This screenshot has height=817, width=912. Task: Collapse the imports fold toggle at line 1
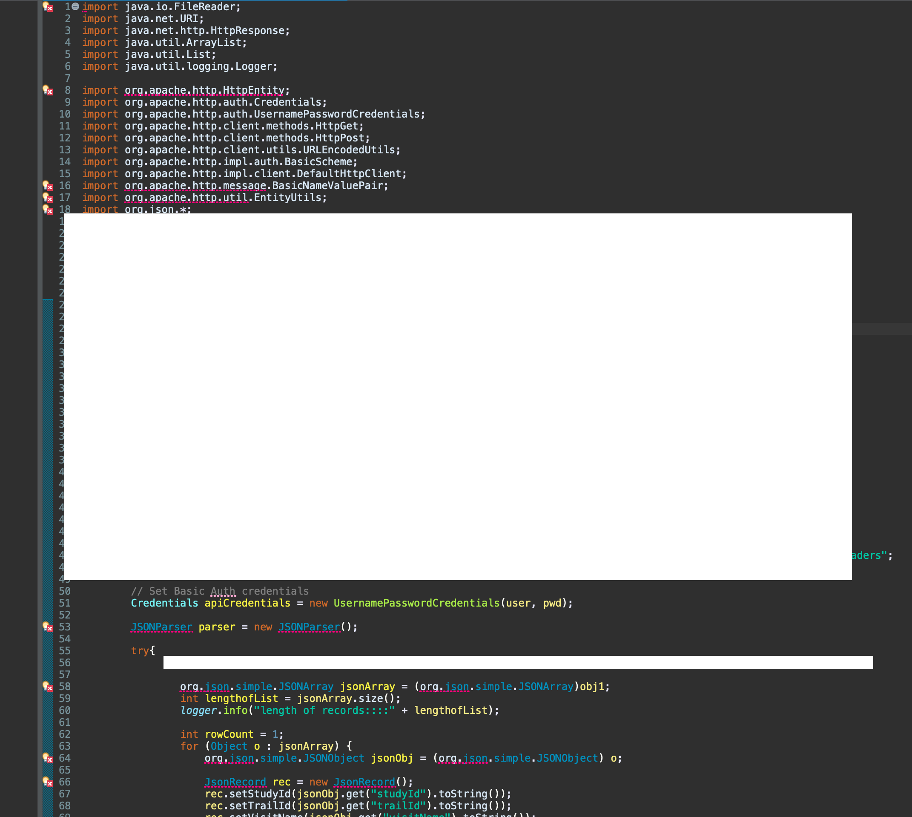coord(75,6)
